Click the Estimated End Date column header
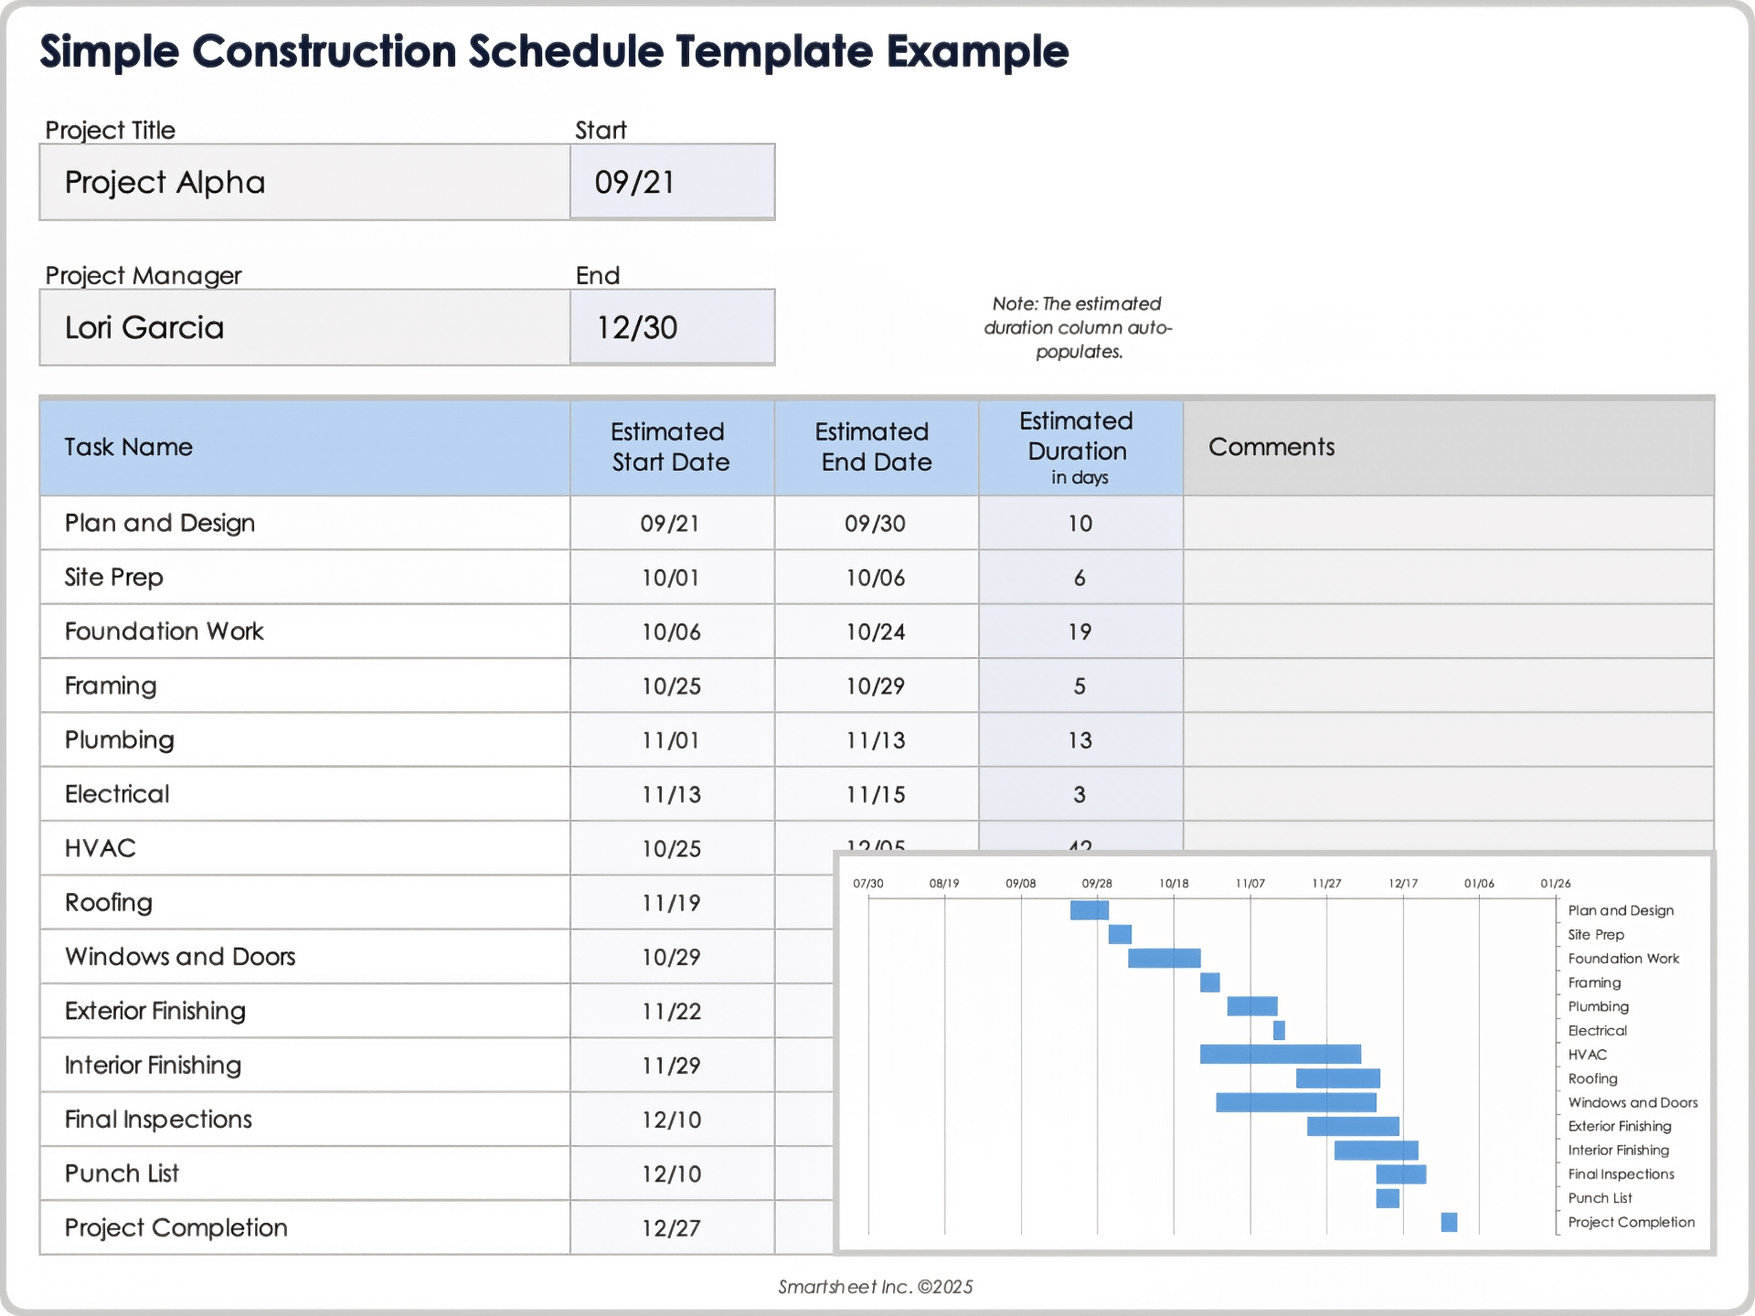Image resolution: width=1755 pixels, height=1316 pixels. (876, 447)
